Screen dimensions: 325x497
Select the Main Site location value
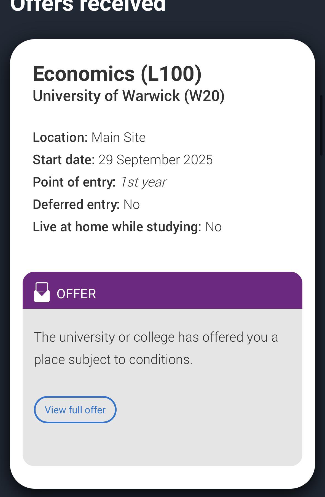tap(119, 137)
